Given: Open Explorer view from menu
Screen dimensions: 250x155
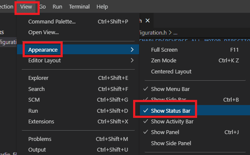Looking at the screenshot, I should click(78, 78).
